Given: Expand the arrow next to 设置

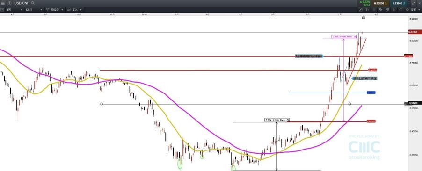Looking at the screenshot, I should tap(419, 10).
